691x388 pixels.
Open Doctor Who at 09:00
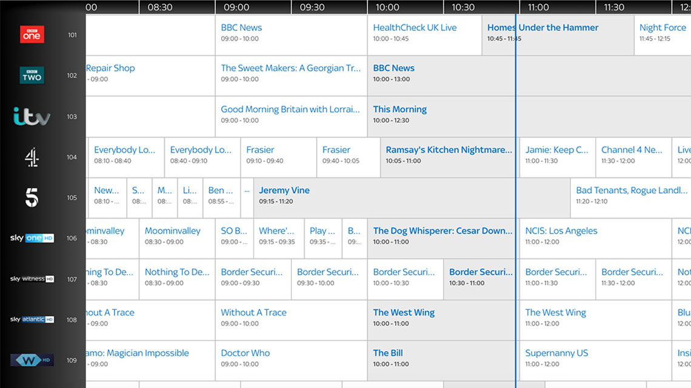pyautogui.click(x=292, y=360)
